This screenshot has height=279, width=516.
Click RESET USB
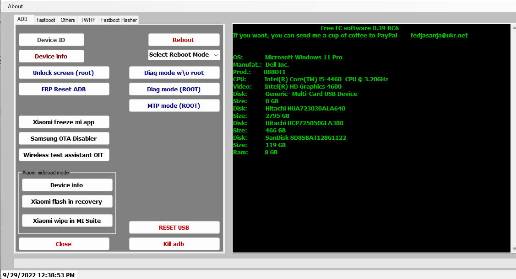pyautogui.click(x=174, y=227)
